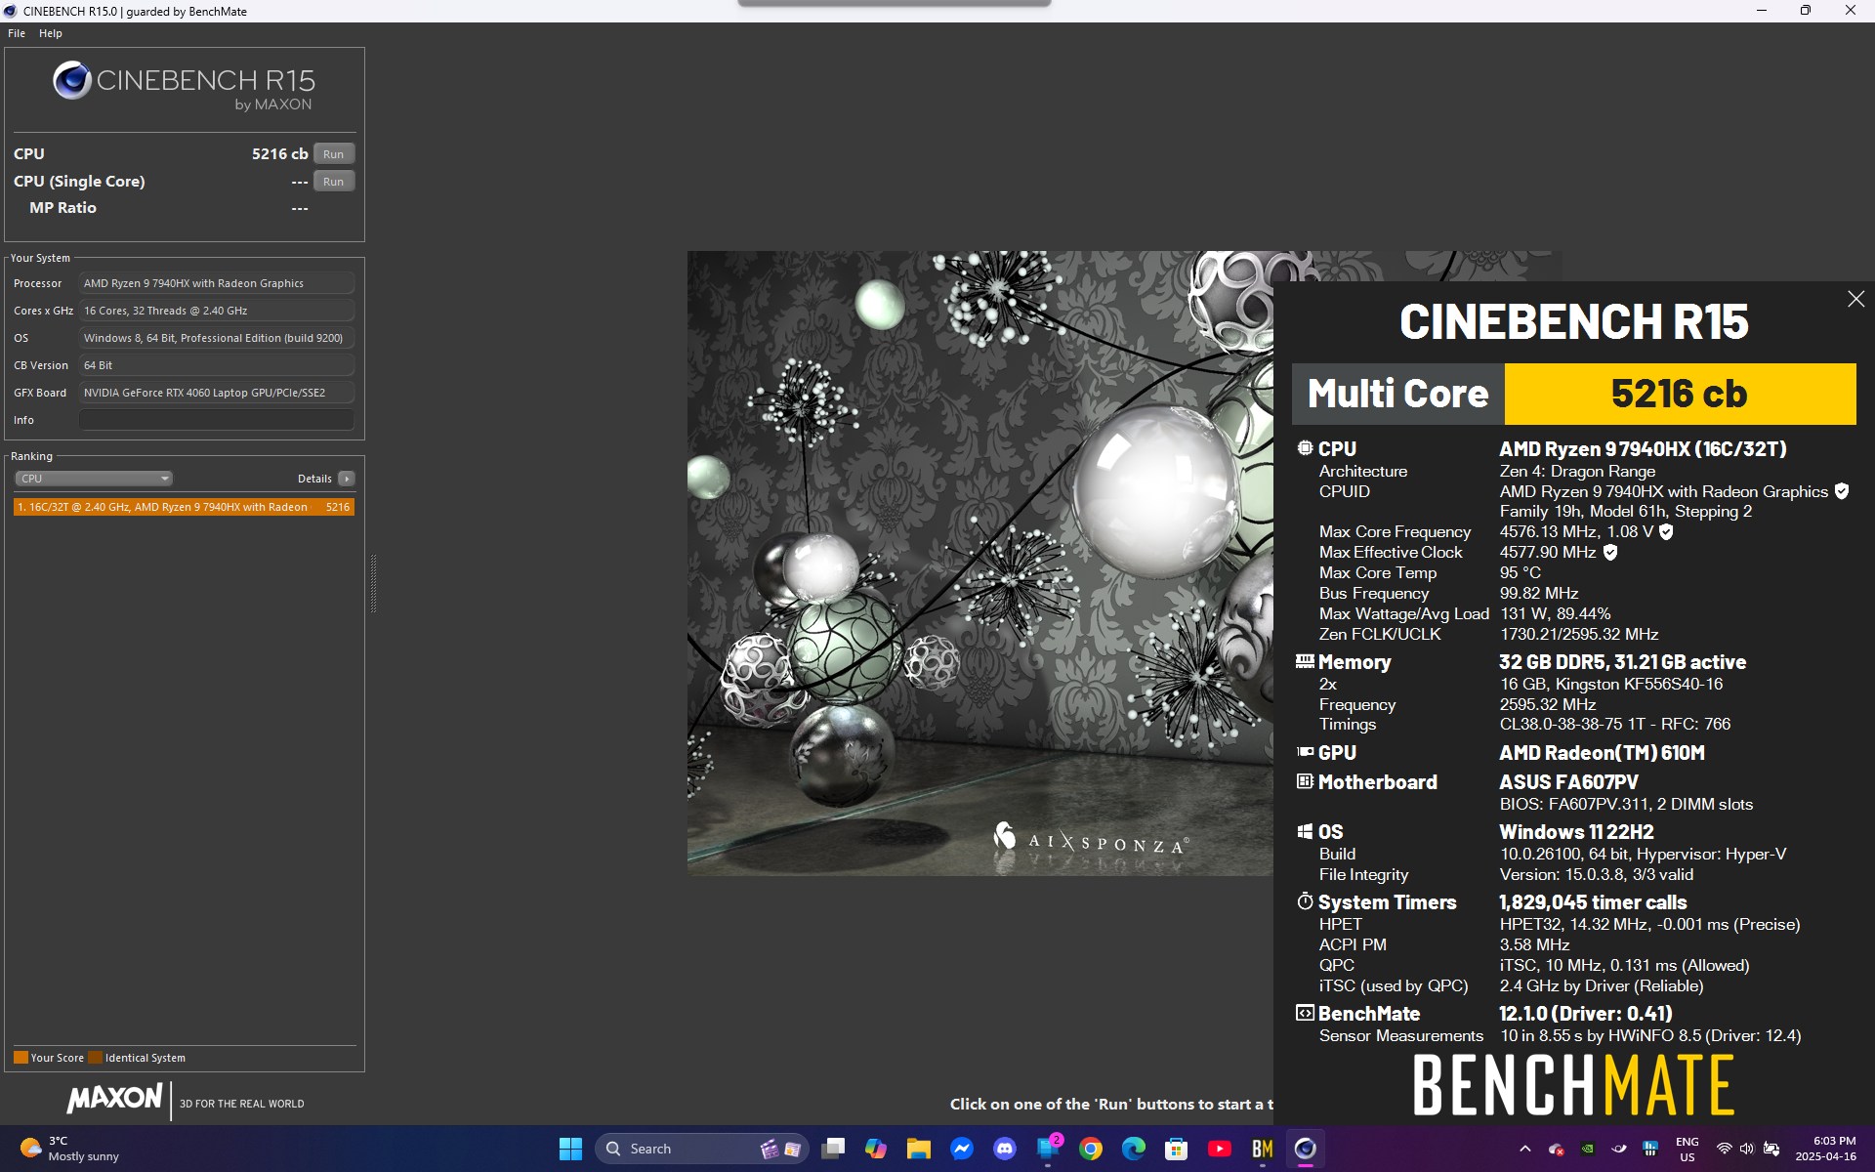Click the Cinebench taskbar icon
The image size is (1875, 1172).
click(1306, 1149)
